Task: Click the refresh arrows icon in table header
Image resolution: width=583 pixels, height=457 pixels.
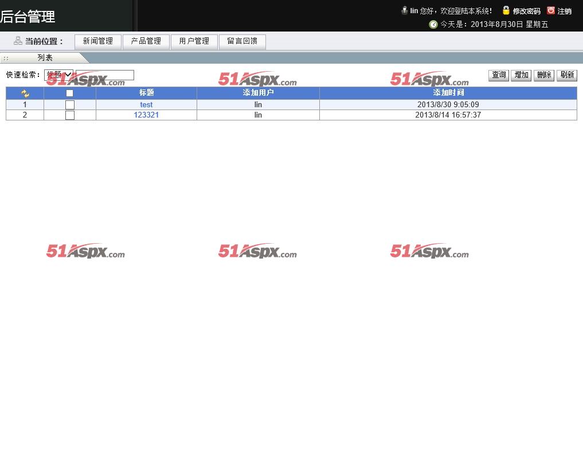Action: click(x=25, y=93)
